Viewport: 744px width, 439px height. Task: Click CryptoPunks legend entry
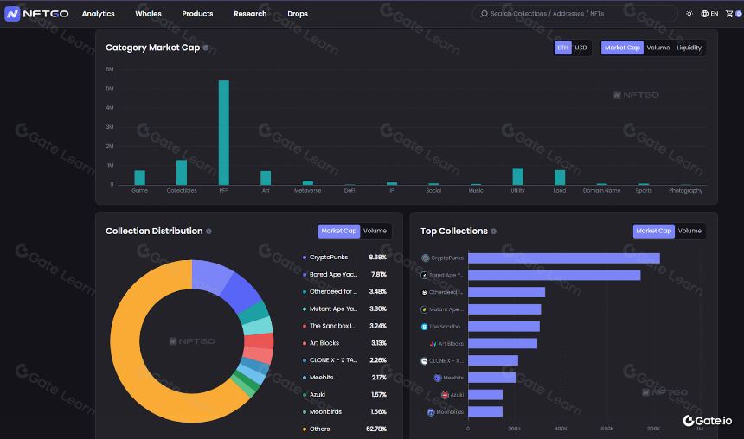(344, 258)
